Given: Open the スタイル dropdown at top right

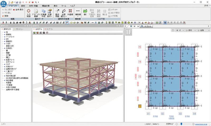Looking at the screenshot, I should [x=207, y=6].
